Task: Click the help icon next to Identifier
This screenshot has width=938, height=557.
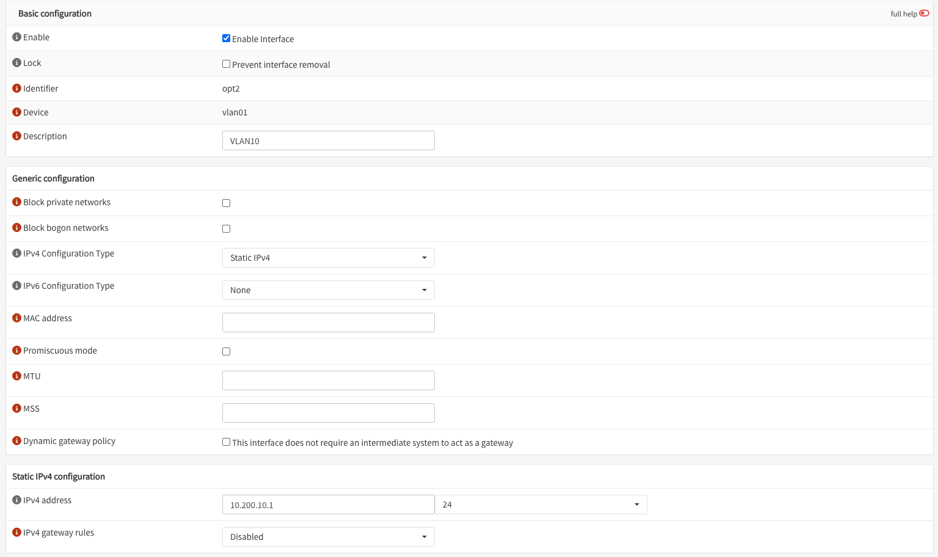Action: (16, 89)
